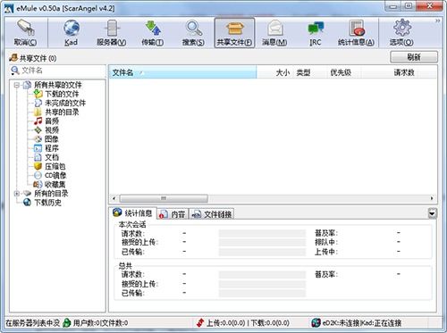This screenshot has width=447, height=333.
Task: Open the 统计信息 (Statistics) toolbar icon
Action: [356, 33]
